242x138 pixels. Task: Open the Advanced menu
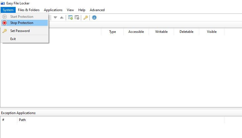[97, 10]
